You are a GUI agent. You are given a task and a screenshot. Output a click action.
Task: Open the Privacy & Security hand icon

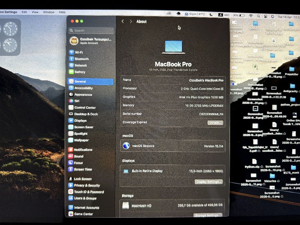coord(71,185)
